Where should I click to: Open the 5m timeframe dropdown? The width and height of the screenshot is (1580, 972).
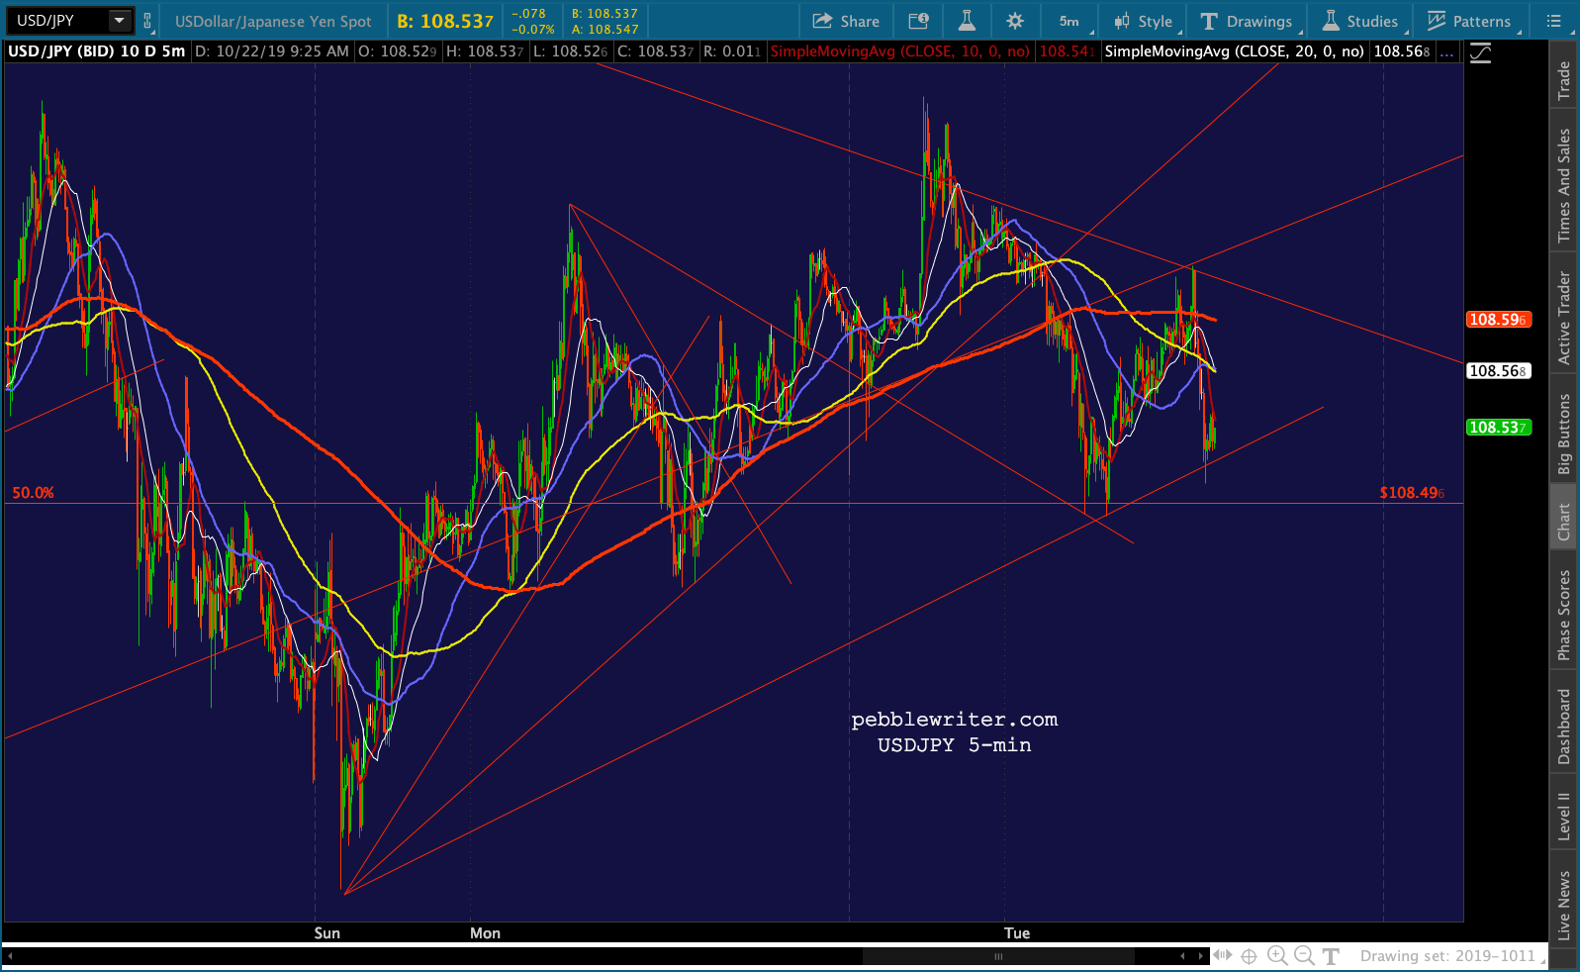pyautogui.click(x=1071, y=21)
